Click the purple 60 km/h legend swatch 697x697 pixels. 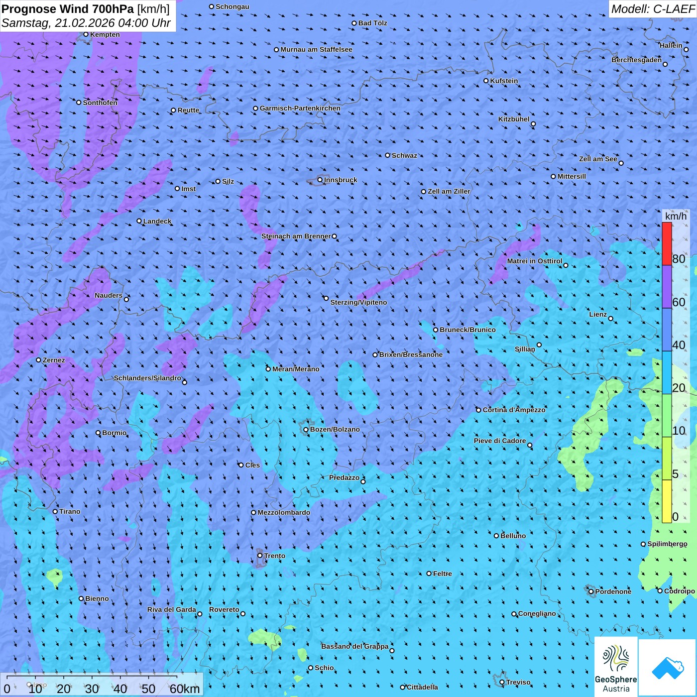[667, 287]
